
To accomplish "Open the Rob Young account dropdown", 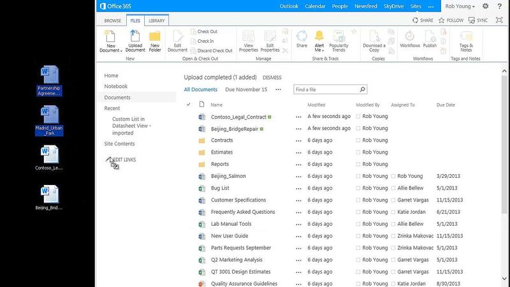I will tap(462, 6).
